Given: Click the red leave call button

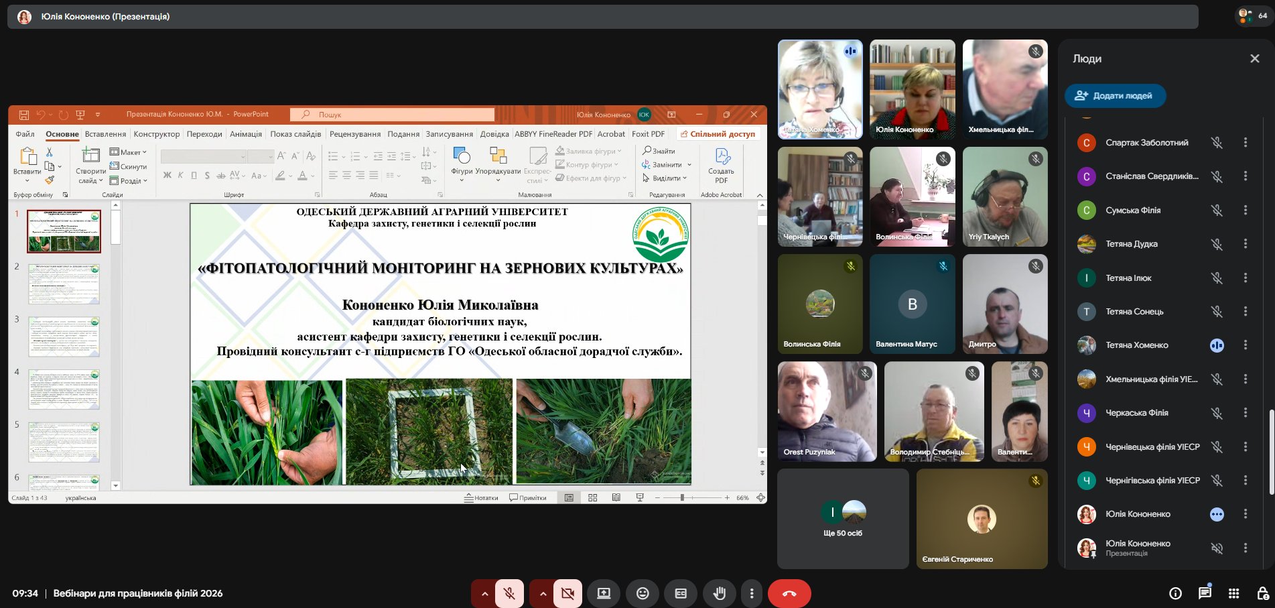Looking at the screenshot, I should point(789,593).
